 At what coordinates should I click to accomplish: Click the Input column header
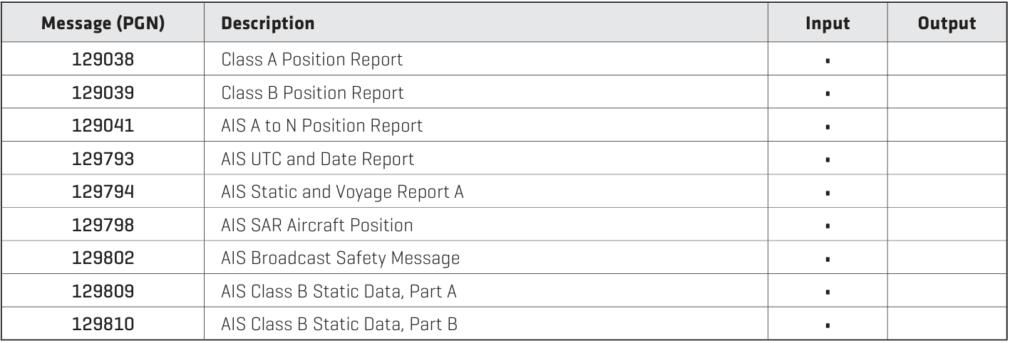pyautogui.click(x=827, y=23)
